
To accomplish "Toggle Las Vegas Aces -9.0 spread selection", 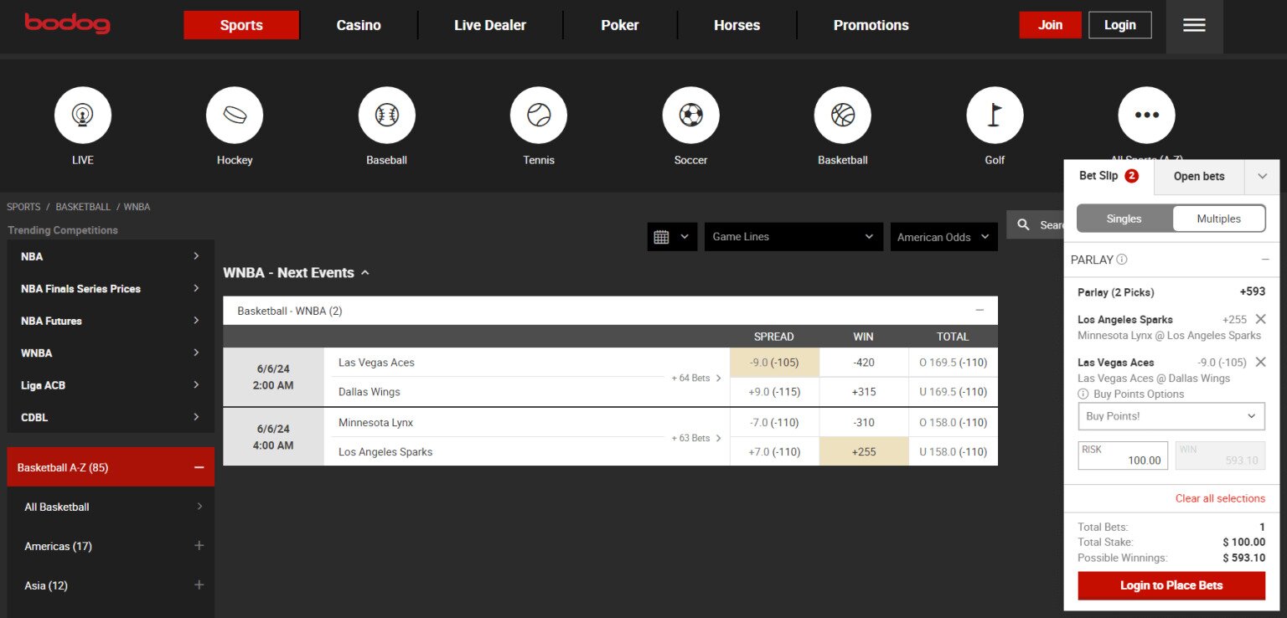I will click(774, 363).
